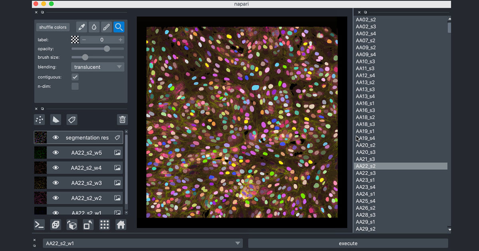
Task: Hide the AA22_s2_w1 layer
Action: [x=55, y=212]
